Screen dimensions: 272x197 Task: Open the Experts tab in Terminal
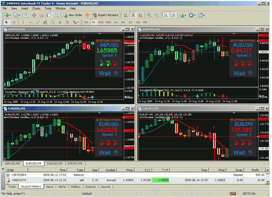[91, 187]
